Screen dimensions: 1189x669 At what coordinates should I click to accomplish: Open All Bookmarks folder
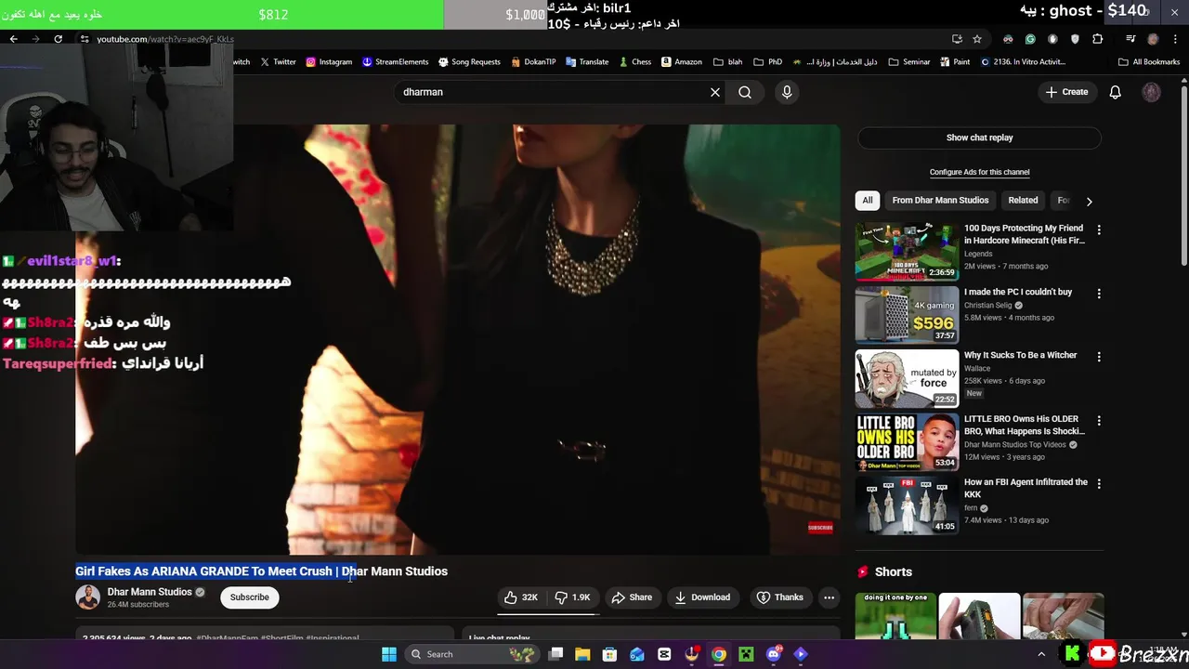(1149, 62)
